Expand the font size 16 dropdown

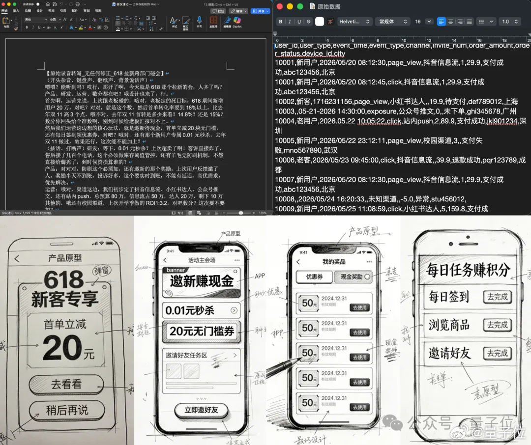pos(422,22)
